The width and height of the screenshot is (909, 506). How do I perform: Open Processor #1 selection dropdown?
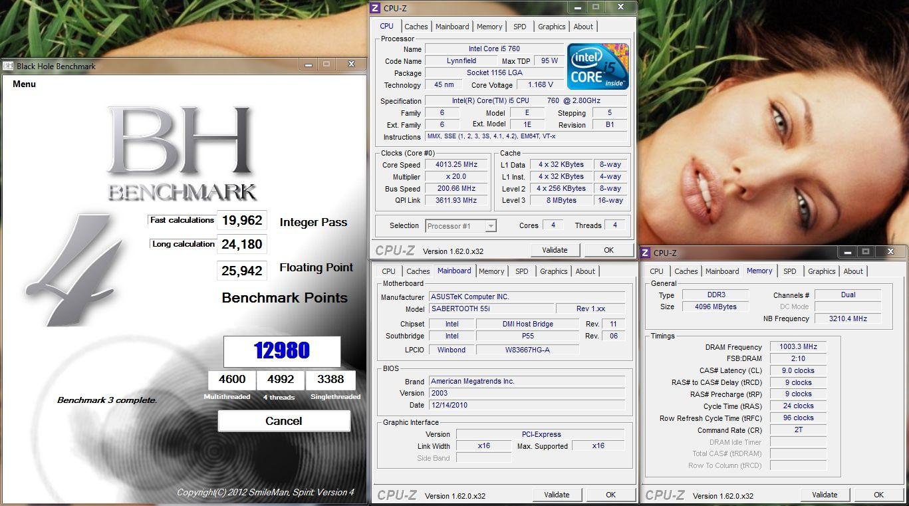point(460,226)
